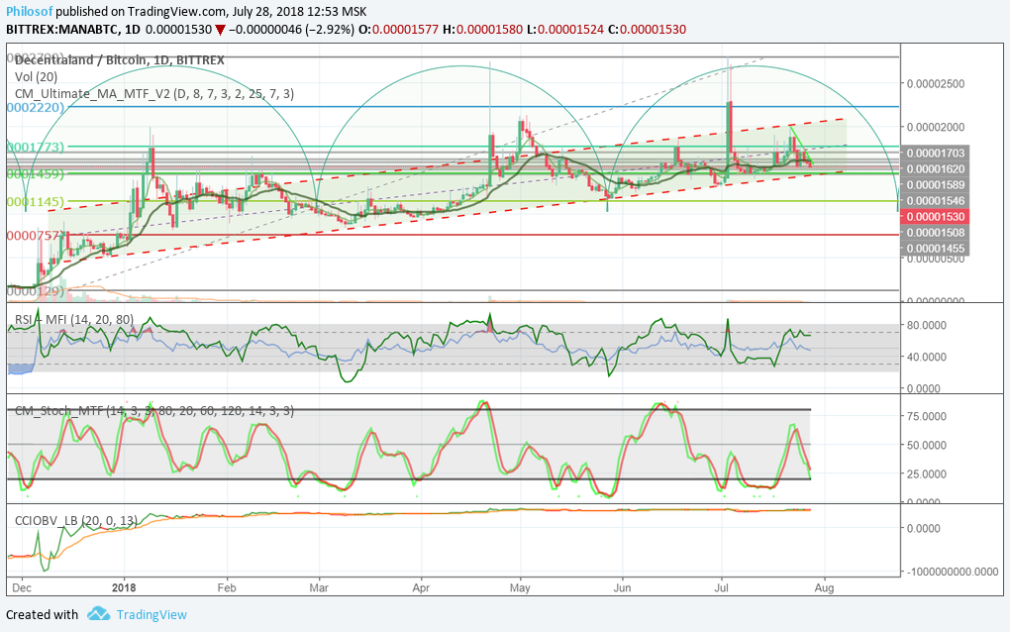The height and width of the screenshot is (632, 1010).
Task: Click the Feb date axis label
Action: (227, 587)
